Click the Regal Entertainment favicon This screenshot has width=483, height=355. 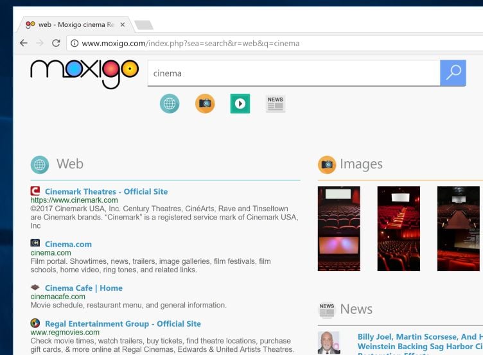35,323
